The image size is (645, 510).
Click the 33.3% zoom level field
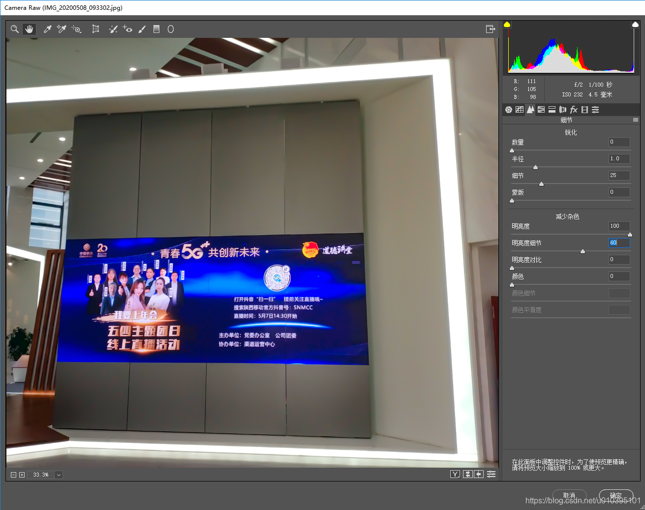click(x=41, y=475)
